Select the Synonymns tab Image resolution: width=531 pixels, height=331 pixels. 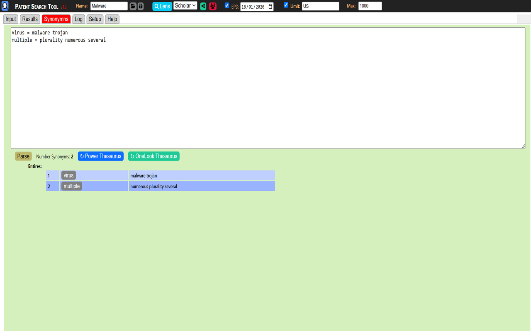[56, 19]
